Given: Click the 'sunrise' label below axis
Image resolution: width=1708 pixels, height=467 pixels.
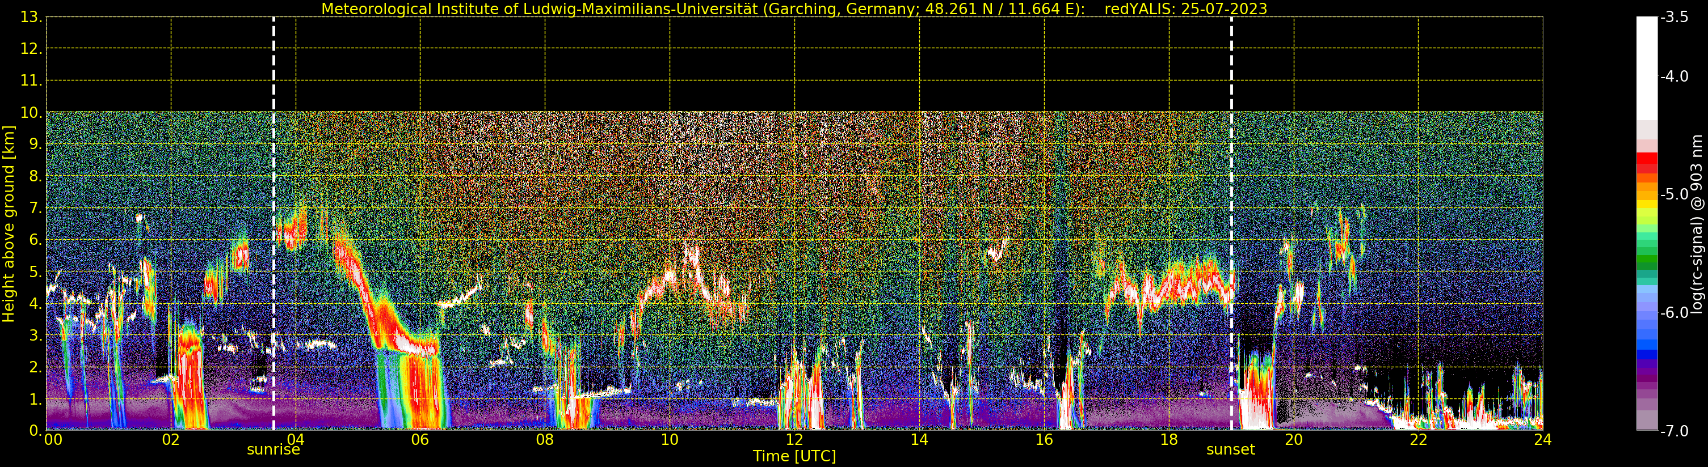Looking at the screenshot, I should click(x=273, y=450).
